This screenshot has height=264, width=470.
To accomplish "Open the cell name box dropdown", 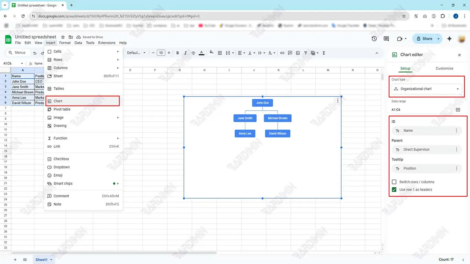I will click(22, 64).
